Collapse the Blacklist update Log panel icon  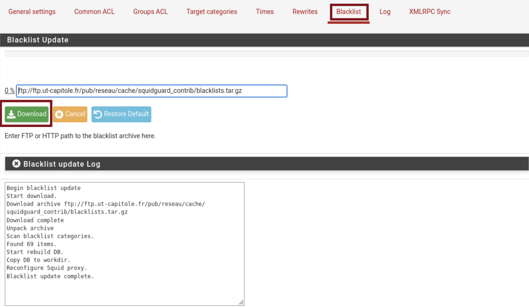tap(16, 163)
